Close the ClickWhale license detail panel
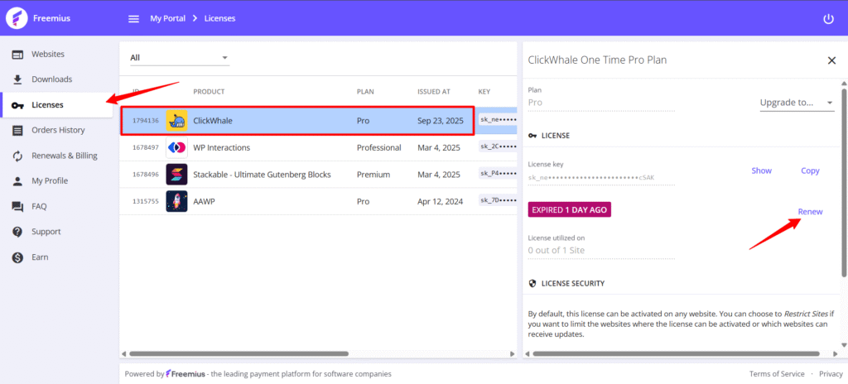The width and height of the screenshot is (848, 384). click(x=831, y=60)
